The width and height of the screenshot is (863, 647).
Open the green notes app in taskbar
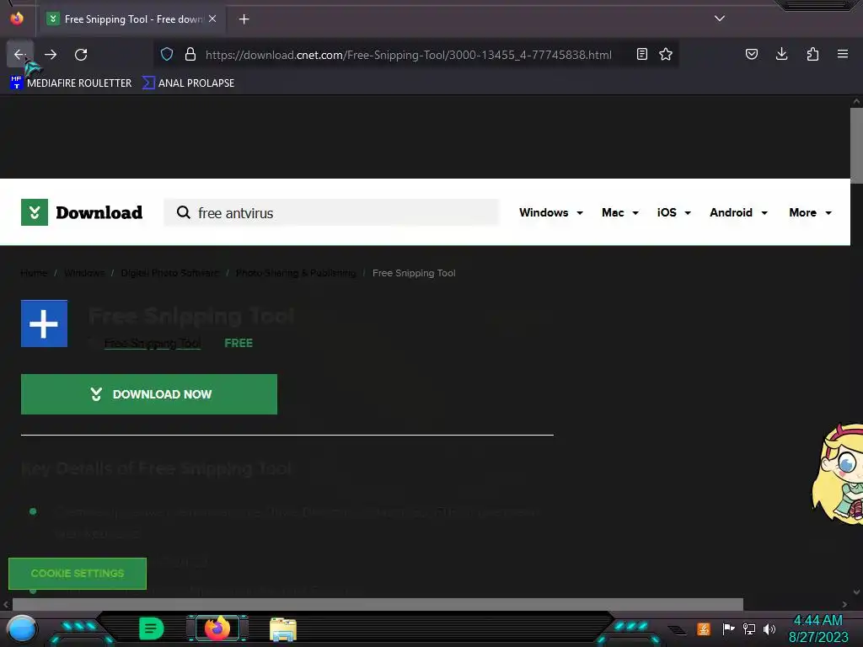point(152,628)
